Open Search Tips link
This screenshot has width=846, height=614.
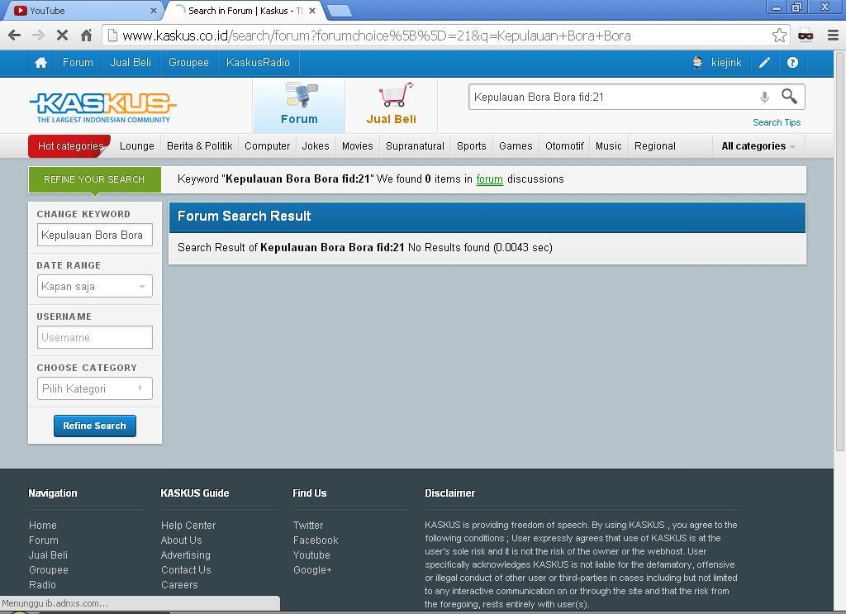click(777, 122)
